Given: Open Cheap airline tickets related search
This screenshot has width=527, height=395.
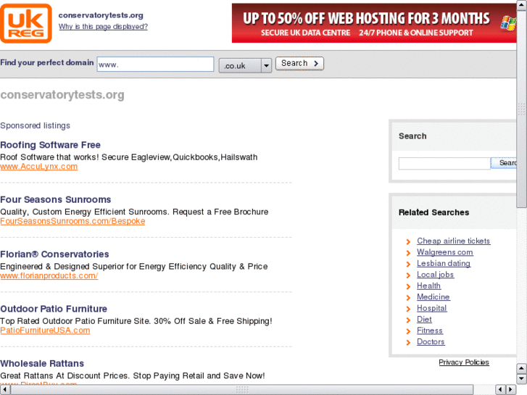Looking at the screenshot, I should pos(453,241).
